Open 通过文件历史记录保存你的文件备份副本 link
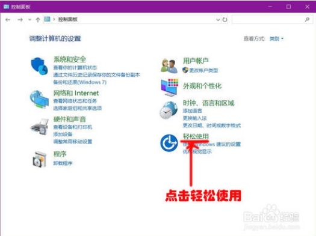 coord(96,75)
